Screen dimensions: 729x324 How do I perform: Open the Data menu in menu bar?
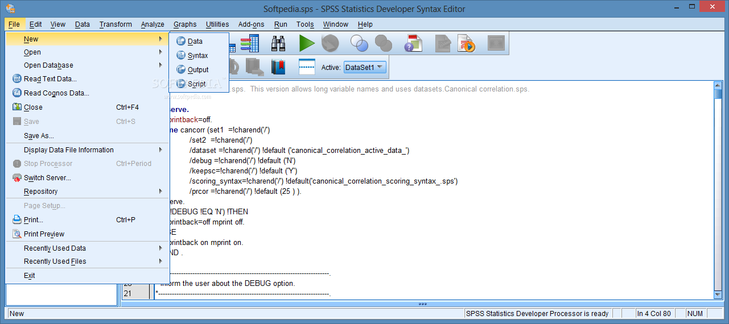[83, 24]
